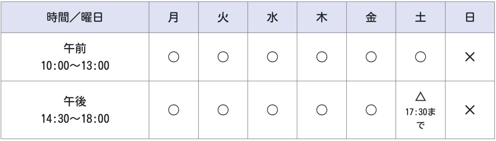Screen dimensions: 496x141
Task: Click the 午後 14:30〜18:00 row label
Action: pyautogui.click(x=75, y=110)
